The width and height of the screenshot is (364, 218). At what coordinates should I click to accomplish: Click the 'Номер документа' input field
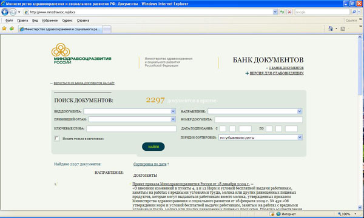click(x=258, y=119)
